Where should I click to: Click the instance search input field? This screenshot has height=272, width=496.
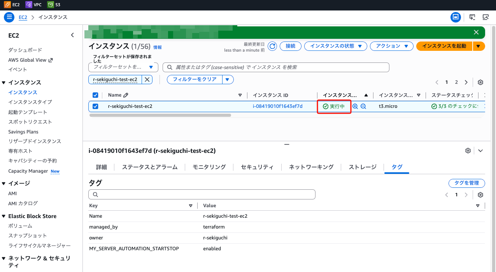(x=276, y=67)
